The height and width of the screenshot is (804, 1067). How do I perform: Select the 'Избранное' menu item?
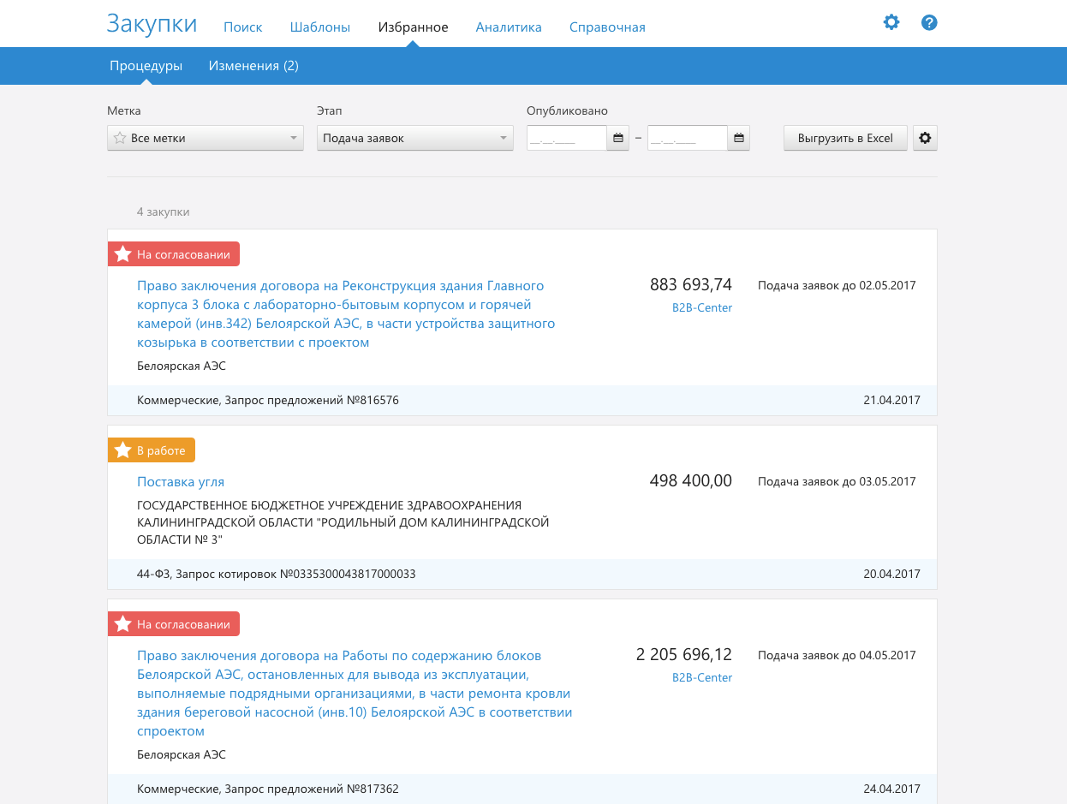point(414,27)
